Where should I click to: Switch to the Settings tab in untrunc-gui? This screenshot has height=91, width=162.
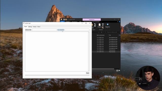click(x=30, y=27)
